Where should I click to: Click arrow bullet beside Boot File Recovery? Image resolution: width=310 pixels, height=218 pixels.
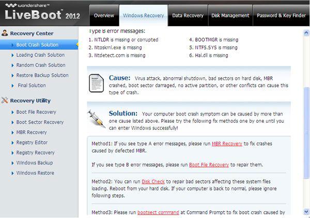tap(12, 112)
